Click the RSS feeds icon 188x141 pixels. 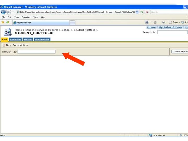click(155, 22)
